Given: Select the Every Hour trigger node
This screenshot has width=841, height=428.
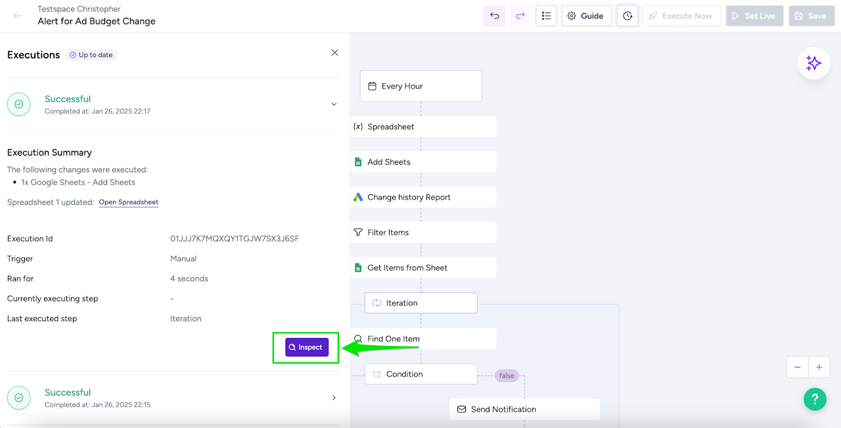Looking at the screenshot, I should [x=421, y=86].
